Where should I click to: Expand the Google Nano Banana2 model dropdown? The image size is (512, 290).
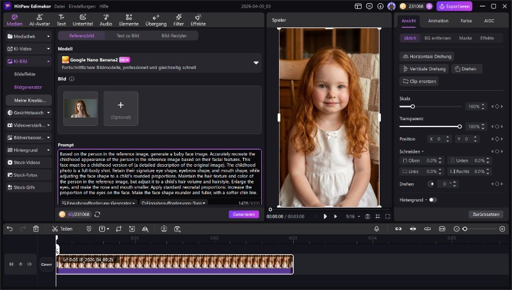coord(256,63)
